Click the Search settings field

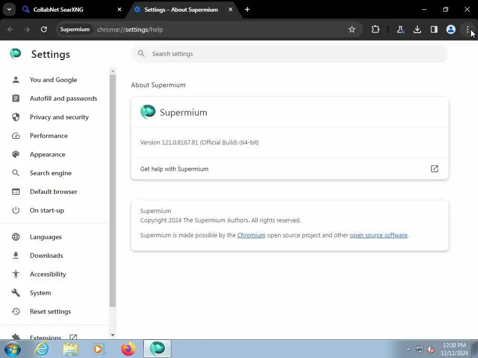coord(289,54)
